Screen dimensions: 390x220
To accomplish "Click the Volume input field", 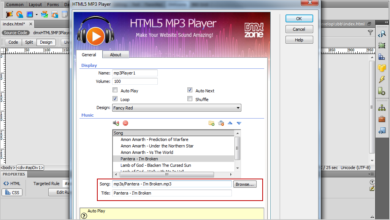I will (135, 81).
